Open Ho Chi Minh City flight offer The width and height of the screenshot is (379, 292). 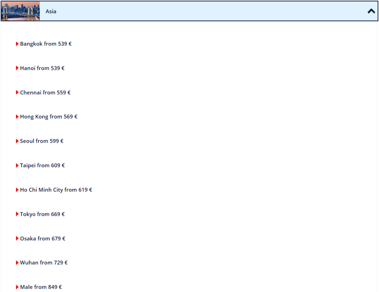click(x=56, y=190)
